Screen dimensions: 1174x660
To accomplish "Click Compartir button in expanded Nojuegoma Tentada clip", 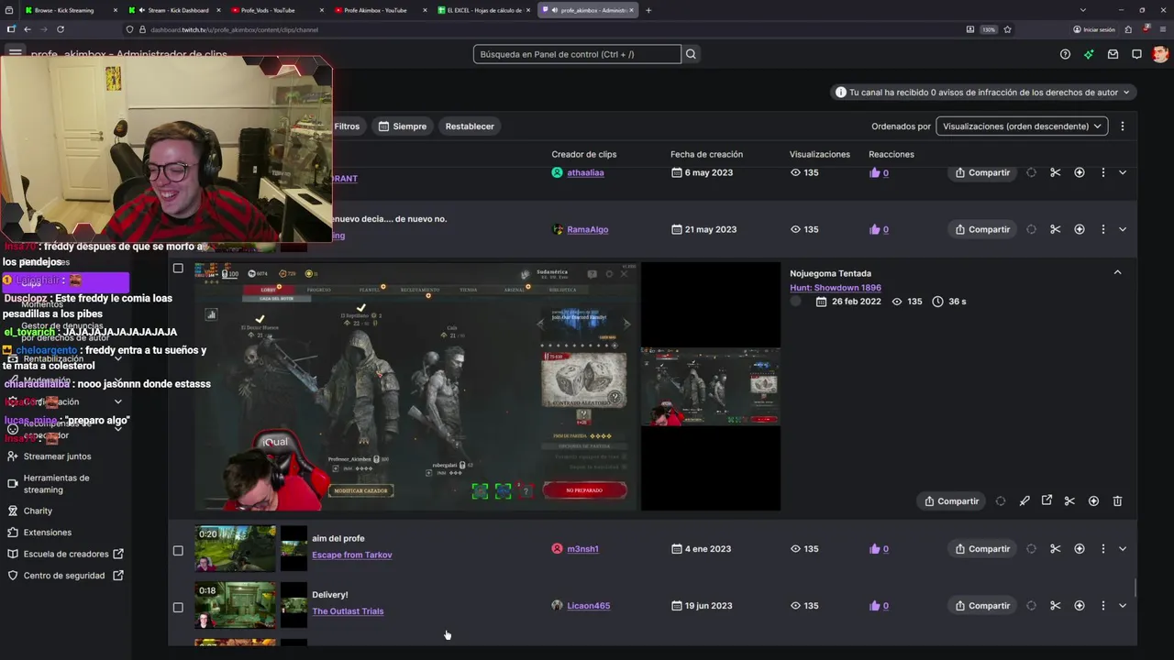I will (951, 501).
